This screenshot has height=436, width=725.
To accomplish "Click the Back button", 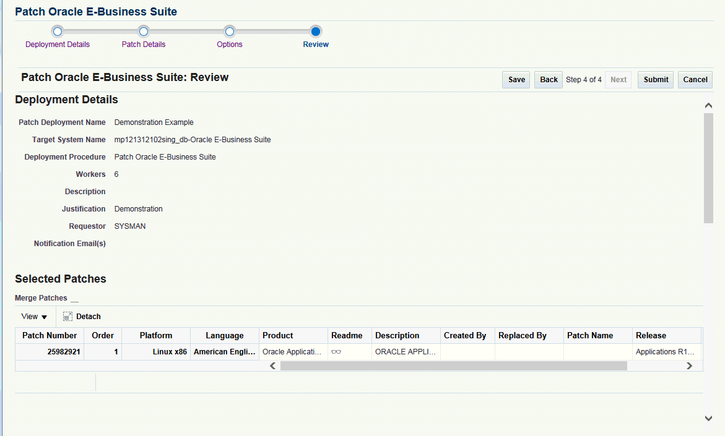I will click(x=549, y=79).
